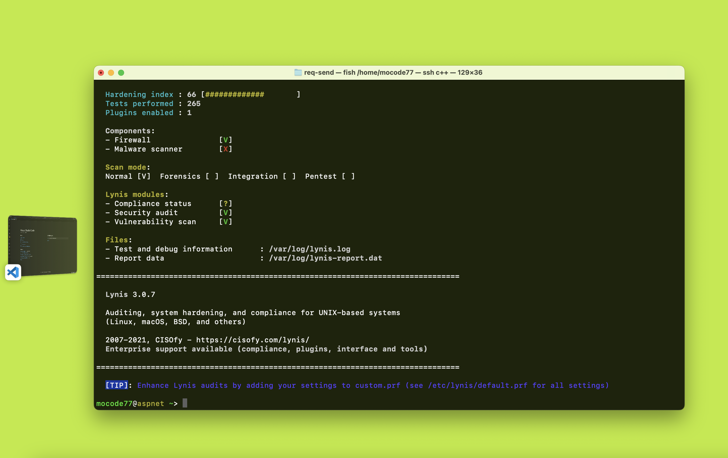
Task: Click the Compliance status [?] marker
Action: [226, 203]
